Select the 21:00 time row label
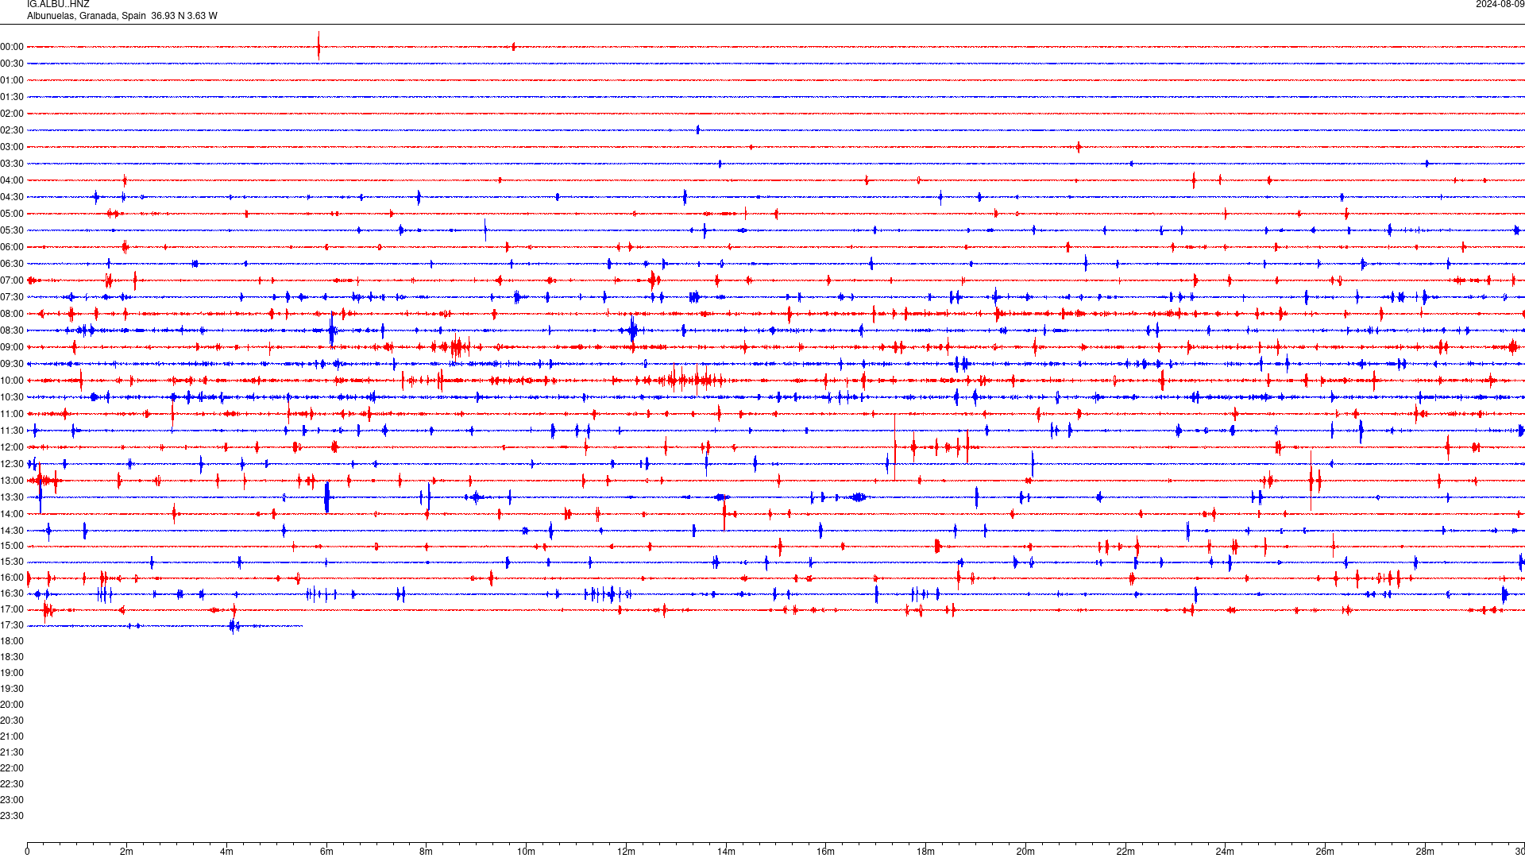 pyautogui.click(x=12, y=736)
